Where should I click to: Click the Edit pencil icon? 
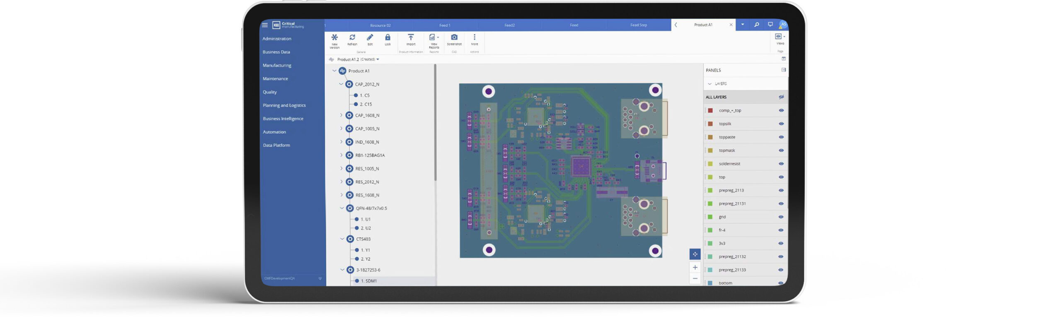[x=370, y=38]
